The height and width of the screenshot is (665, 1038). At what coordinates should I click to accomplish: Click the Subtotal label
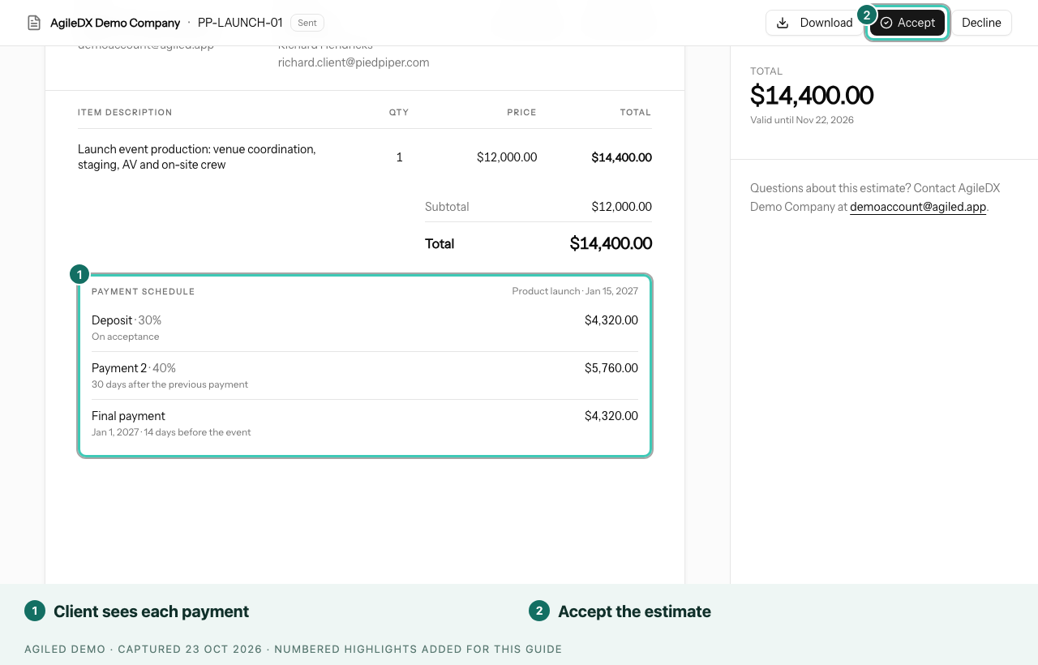tap(447, 207)
